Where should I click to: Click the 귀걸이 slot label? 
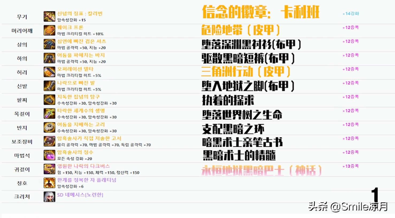coord(22,170)
